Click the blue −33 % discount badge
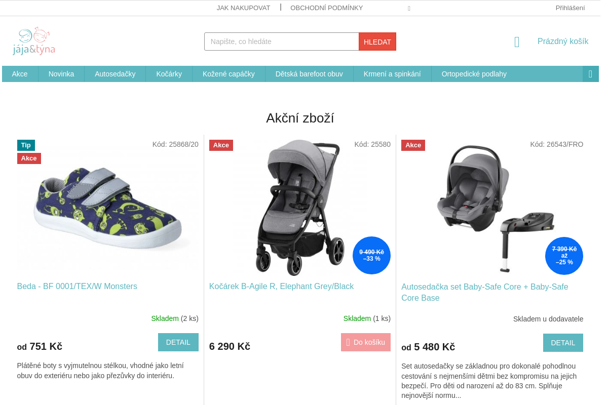The image size is (608, 405). point(371,255)
